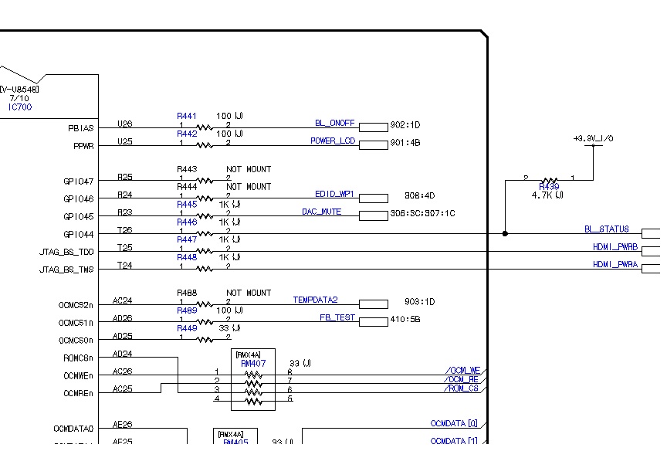The image size is (667, 468).
Task: Click the R445 resistor label
Action: tap(187, 204)
